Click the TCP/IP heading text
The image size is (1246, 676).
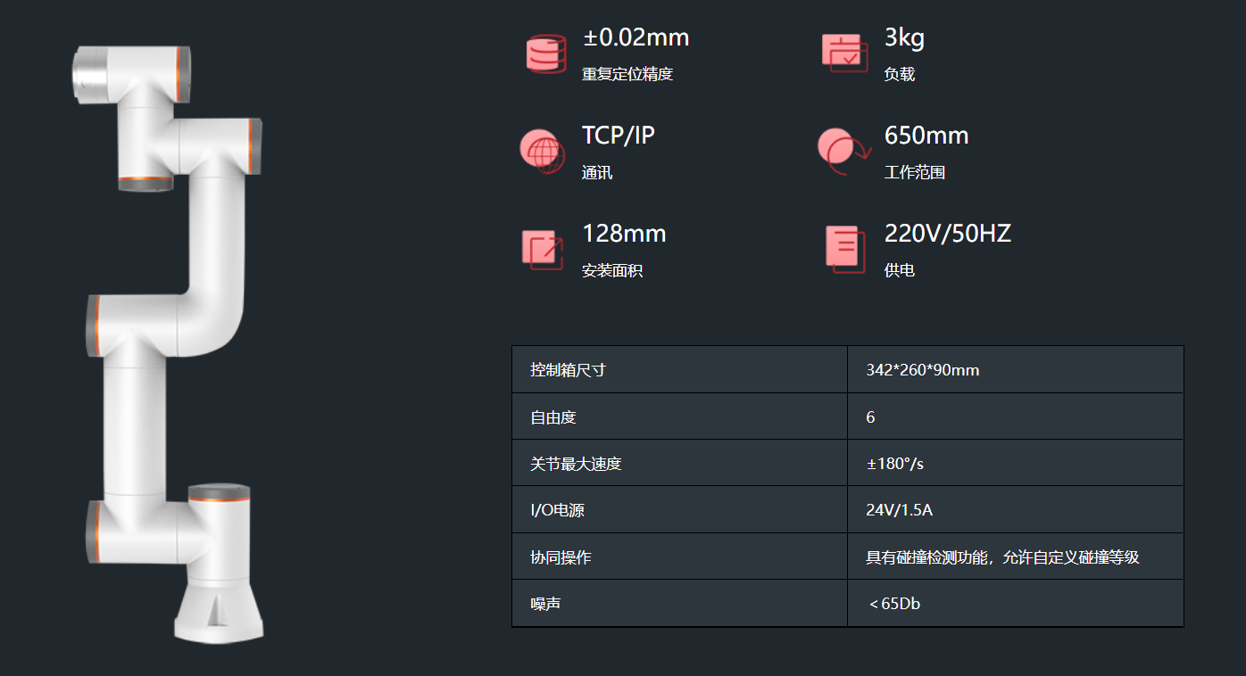(619, 136)
